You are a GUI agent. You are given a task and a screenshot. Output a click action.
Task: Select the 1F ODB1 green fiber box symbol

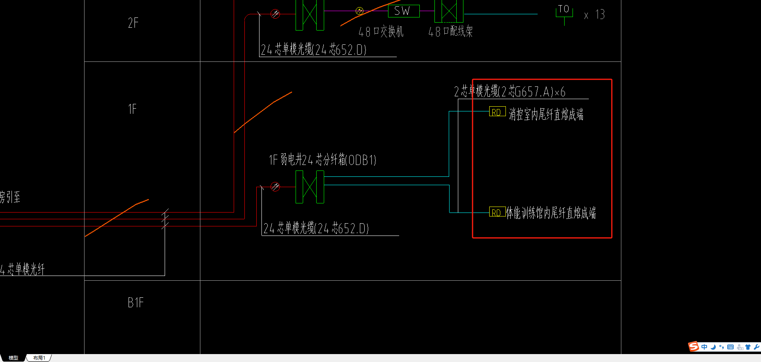tap(310, 187)
